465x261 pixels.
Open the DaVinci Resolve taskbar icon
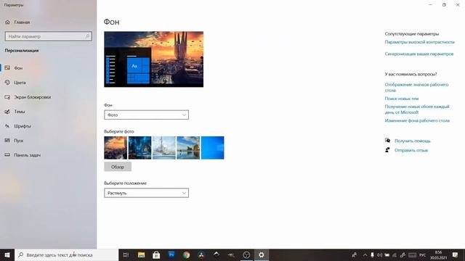click(x=201, y=254)
